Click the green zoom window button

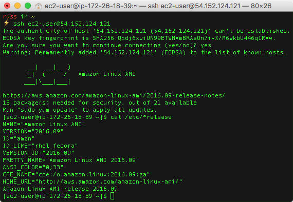[x=28, y=6]
